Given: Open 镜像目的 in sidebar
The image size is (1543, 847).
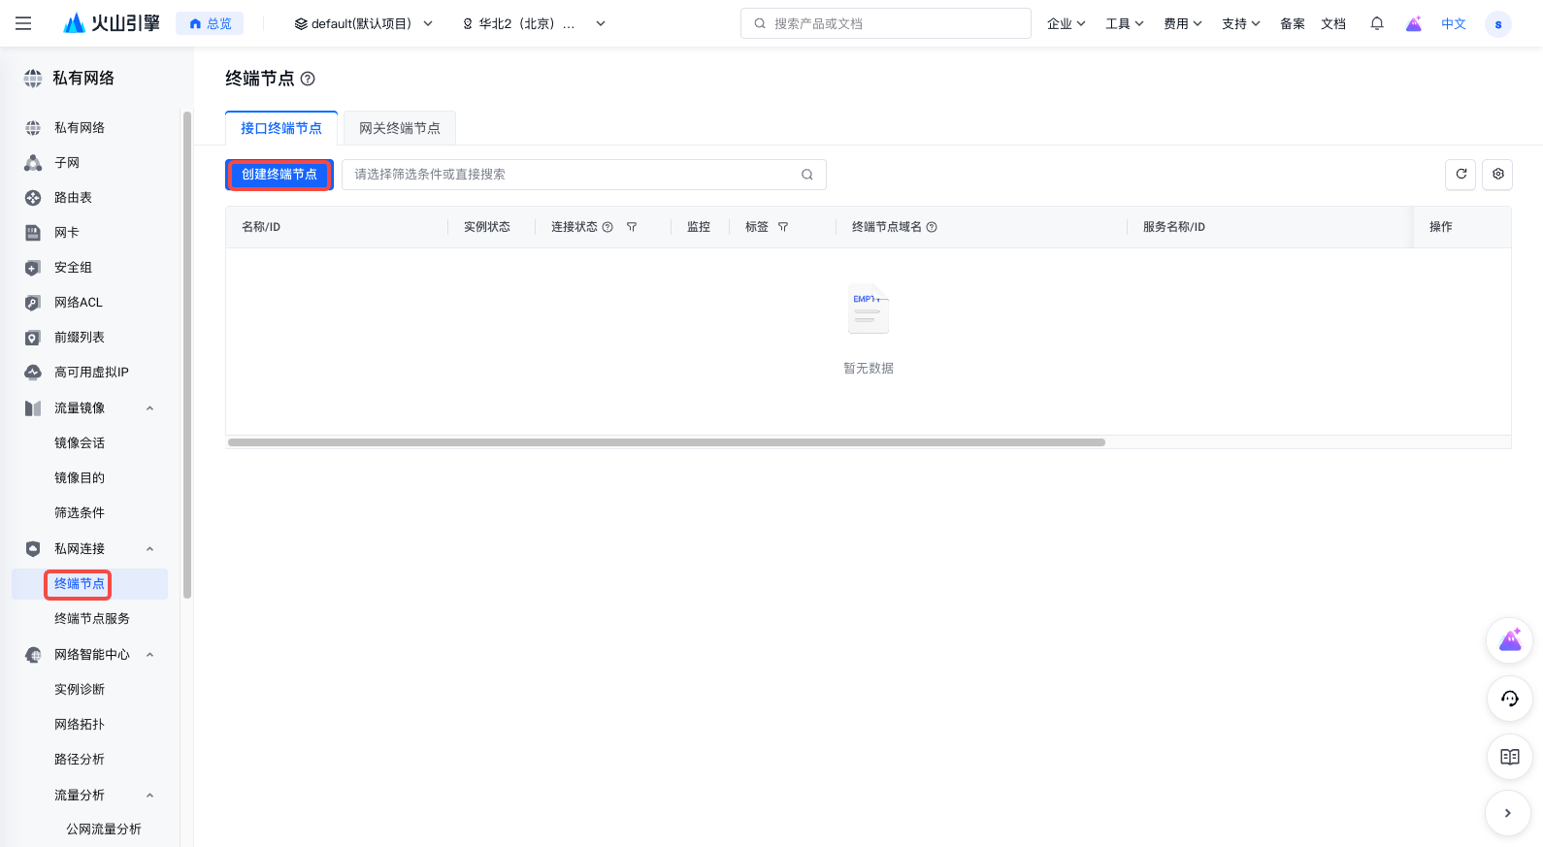Looking at the screenshot, I should [x=80, y=478].
